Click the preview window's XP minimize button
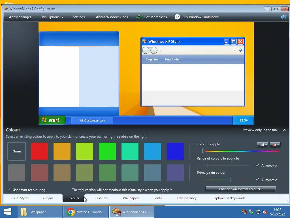 pyautogui.click(x=227, y=41)
